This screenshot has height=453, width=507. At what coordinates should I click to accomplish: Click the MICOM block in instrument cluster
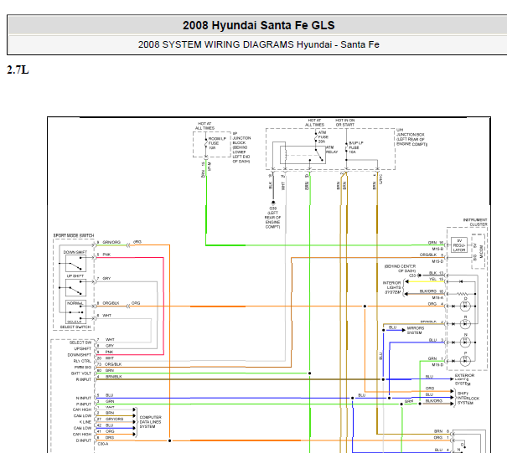pyautogui.click(x=479, y=251)
